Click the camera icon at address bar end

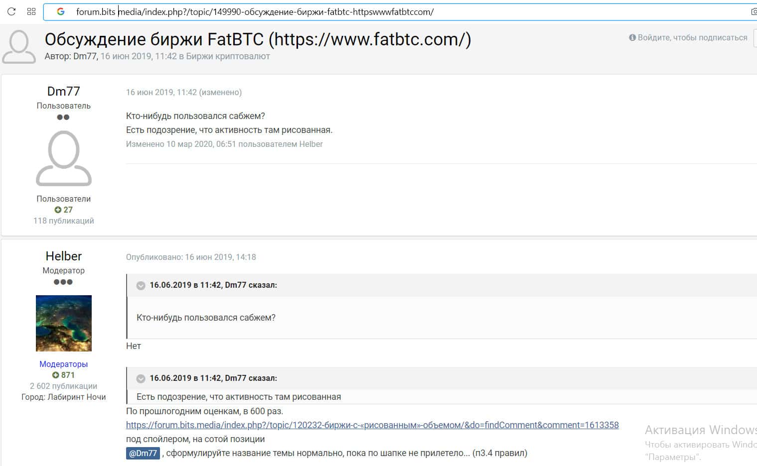pyautogui.click(x=754, y=11)
